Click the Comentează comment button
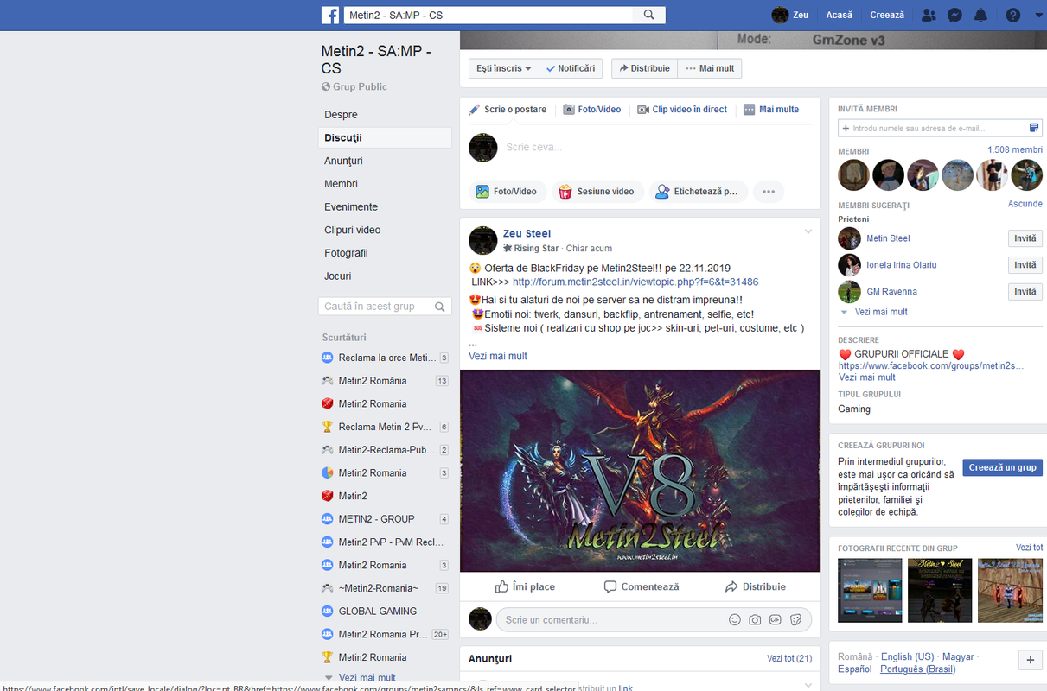This screenshot has width=1047, height=691. 641,586
